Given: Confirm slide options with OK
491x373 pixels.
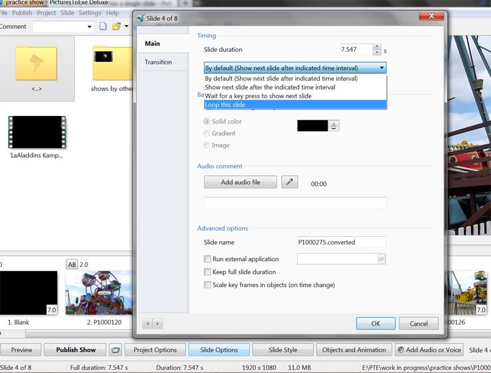Looking at the screenshot, I should [x=375, y=323].
